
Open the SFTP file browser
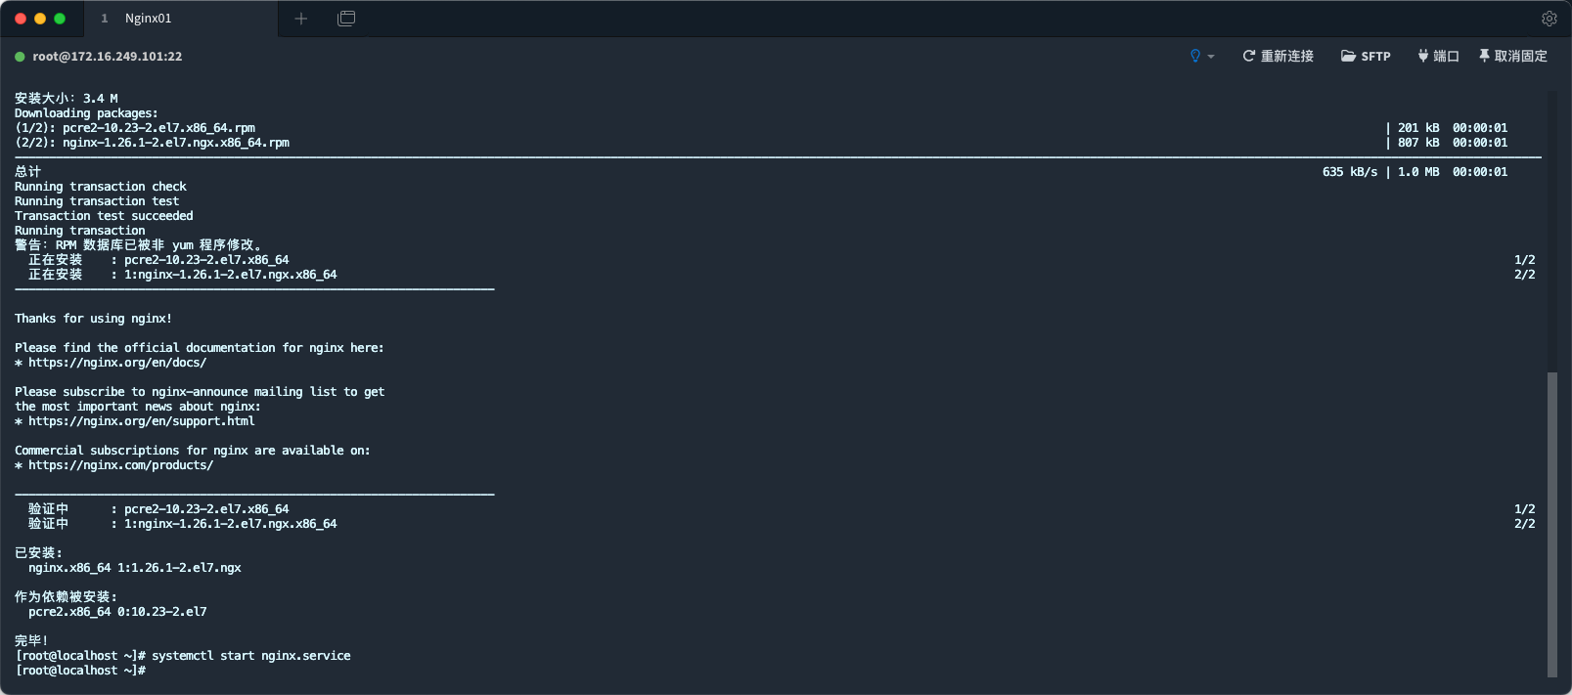[x=1366, y=56]
